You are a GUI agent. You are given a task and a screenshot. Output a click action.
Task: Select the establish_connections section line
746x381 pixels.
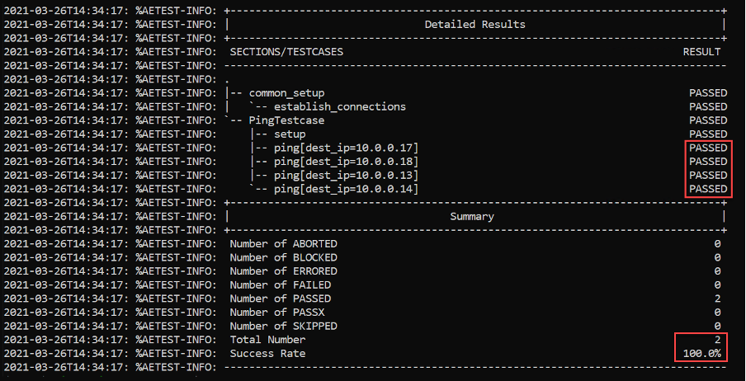(340, 106)
